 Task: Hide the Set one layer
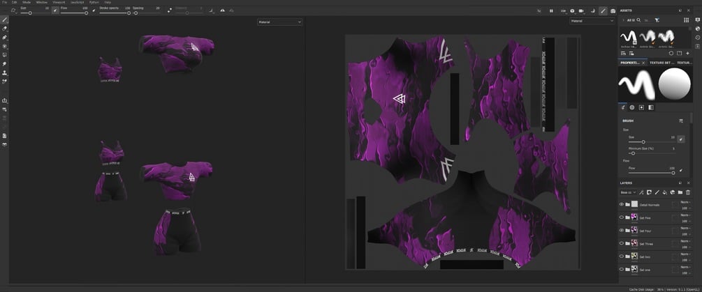[622, 269]
